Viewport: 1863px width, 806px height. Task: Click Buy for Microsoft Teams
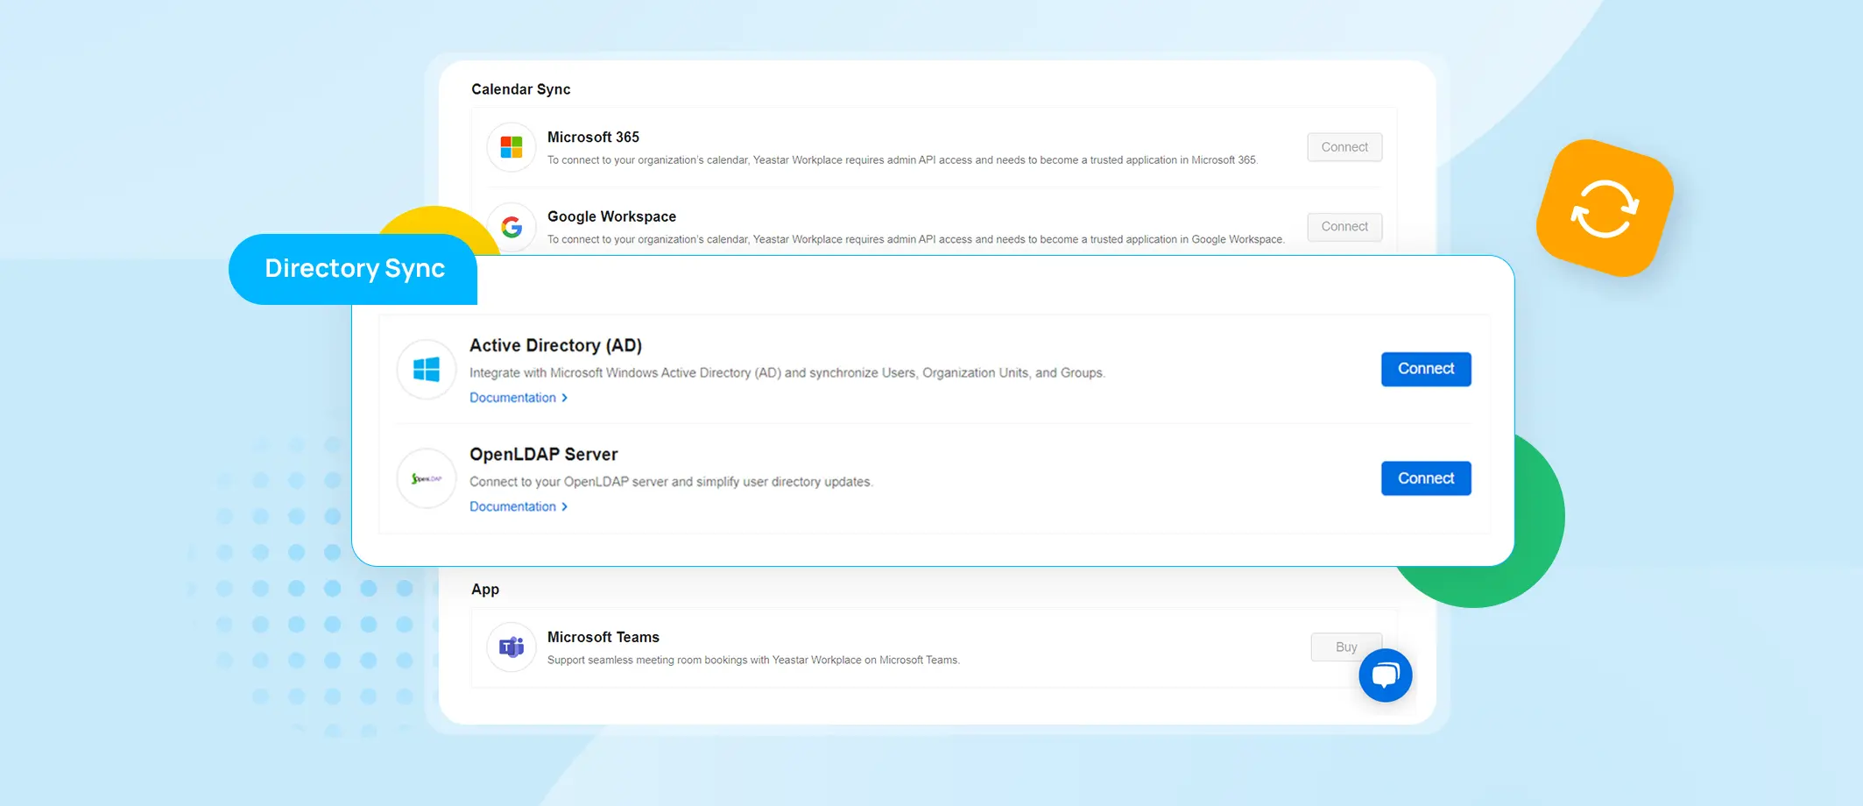(1345, 647)
